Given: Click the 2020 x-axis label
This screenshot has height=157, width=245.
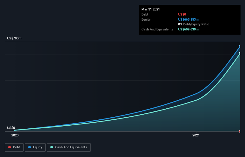Looking at the screenshot, I should tap(15, 135).
